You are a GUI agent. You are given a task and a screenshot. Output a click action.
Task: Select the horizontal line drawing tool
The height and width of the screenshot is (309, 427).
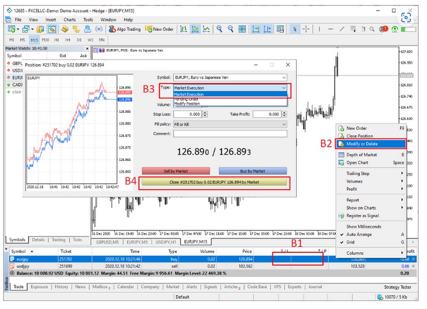coord(330,29)
